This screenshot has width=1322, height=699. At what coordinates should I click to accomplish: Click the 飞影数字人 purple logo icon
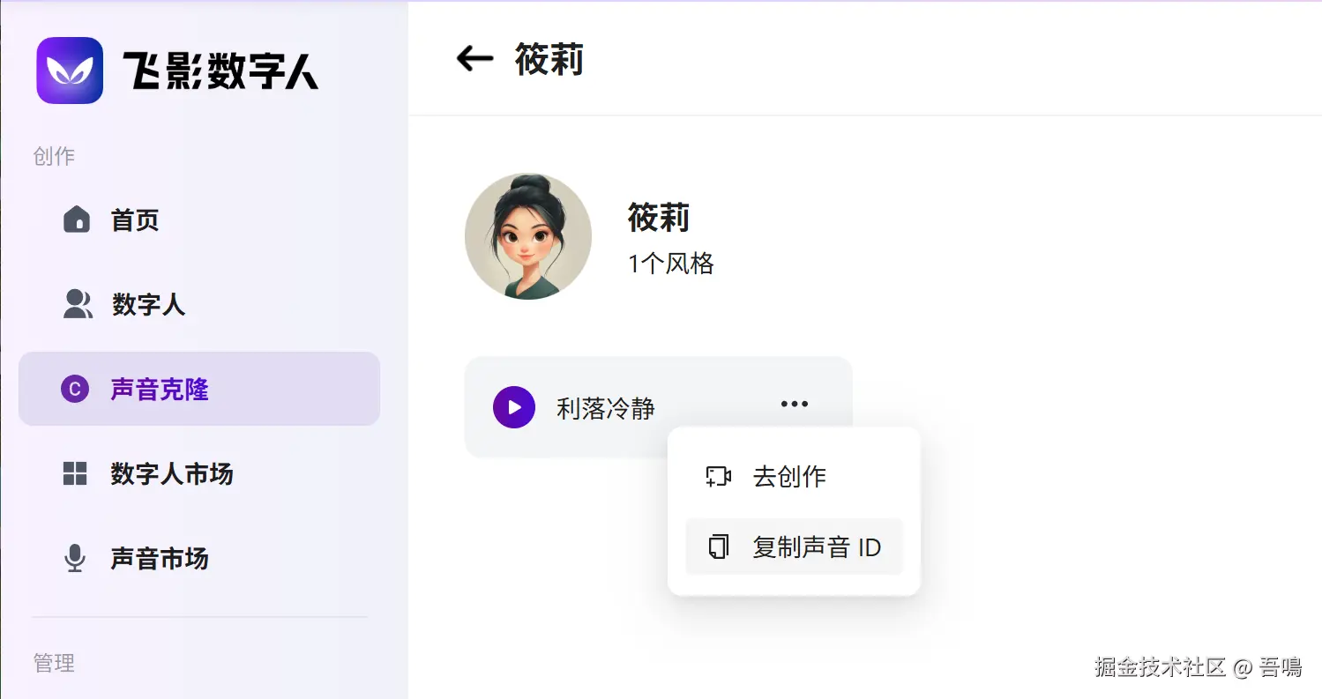70,71
